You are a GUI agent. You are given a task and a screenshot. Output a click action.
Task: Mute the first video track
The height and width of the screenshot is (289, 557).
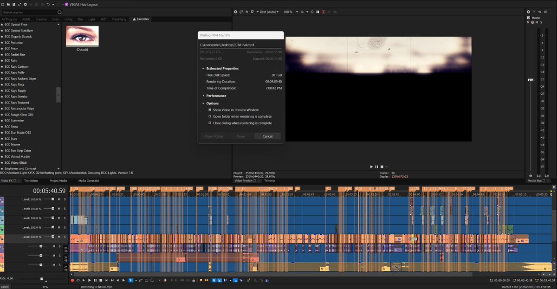tap(59, 199)
